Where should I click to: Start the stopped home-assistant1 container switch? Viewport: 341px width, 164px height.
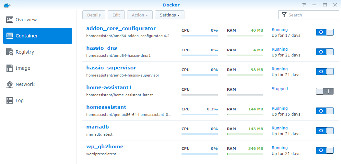point(325,91)
